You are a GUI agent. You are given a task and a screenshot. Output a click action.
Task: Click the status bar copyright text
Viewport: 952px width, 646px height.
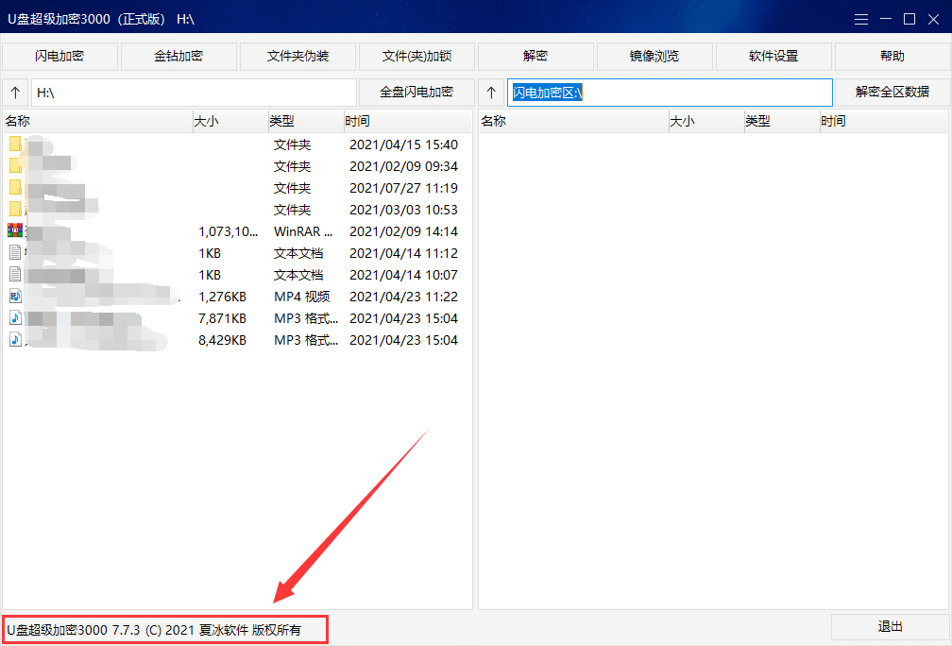(154, 630)
